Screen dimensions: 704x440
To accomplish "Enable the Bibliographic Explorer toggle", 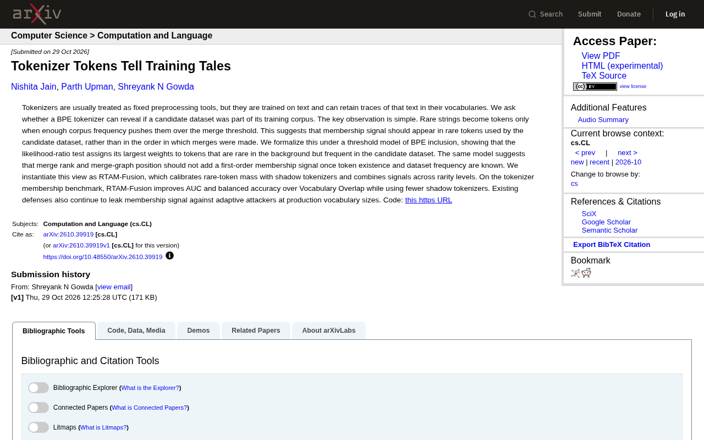I will coord(38,388).
